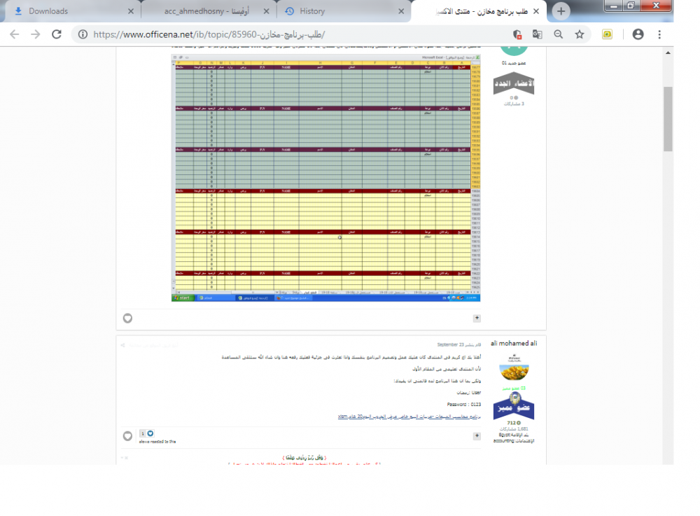This screenshot has height=516, width=700.
Task: Go forward to the next page
Action: click(35, 34)
